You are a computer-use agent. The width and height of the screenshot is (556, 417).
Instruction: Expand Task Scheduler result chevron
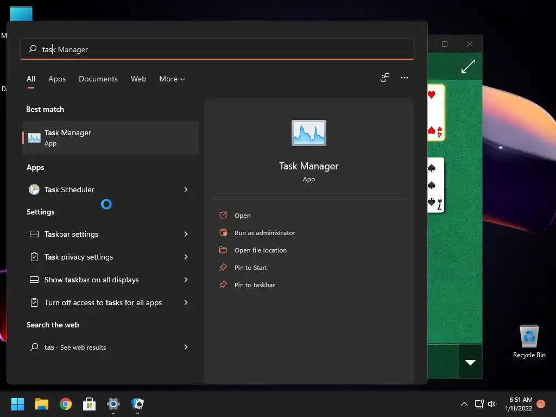(186, 189)
